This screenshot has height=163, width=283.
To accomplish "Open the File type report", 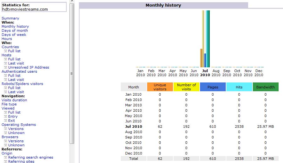I will click(9, 104).
